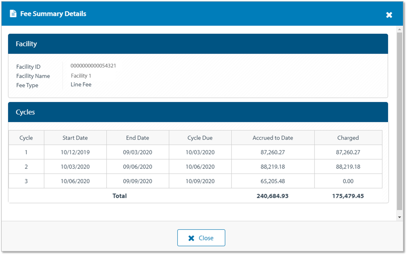407x255 pixels.
Task: Select cycle 1 row start date 10/12/2019
Action: [x=75, y=152]
